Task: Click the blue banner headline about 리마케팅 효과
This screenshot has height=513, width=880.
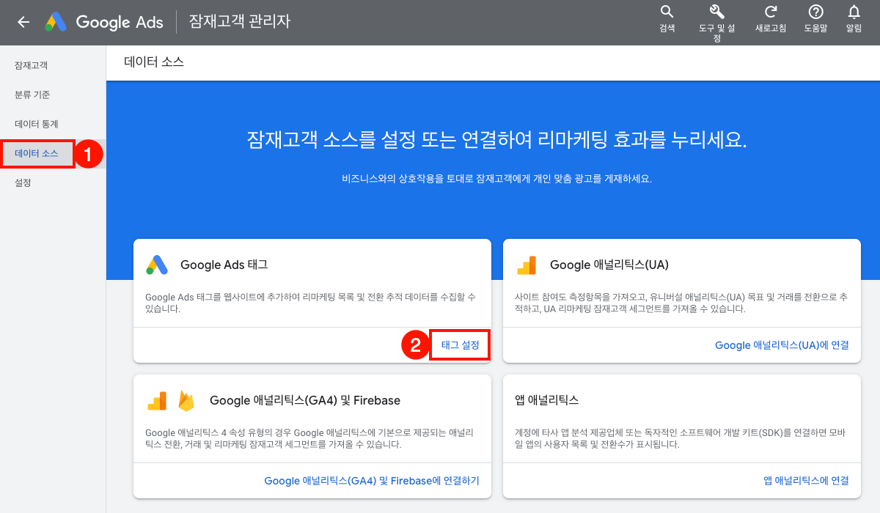Action: point(496,140)
